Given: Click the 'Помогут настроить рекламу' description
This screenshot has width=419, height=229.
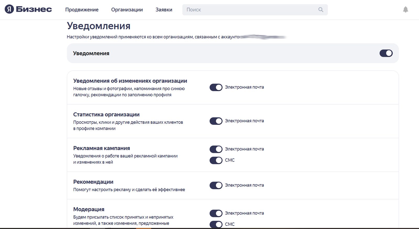Looking at the screenshot, I should point(129,189).
